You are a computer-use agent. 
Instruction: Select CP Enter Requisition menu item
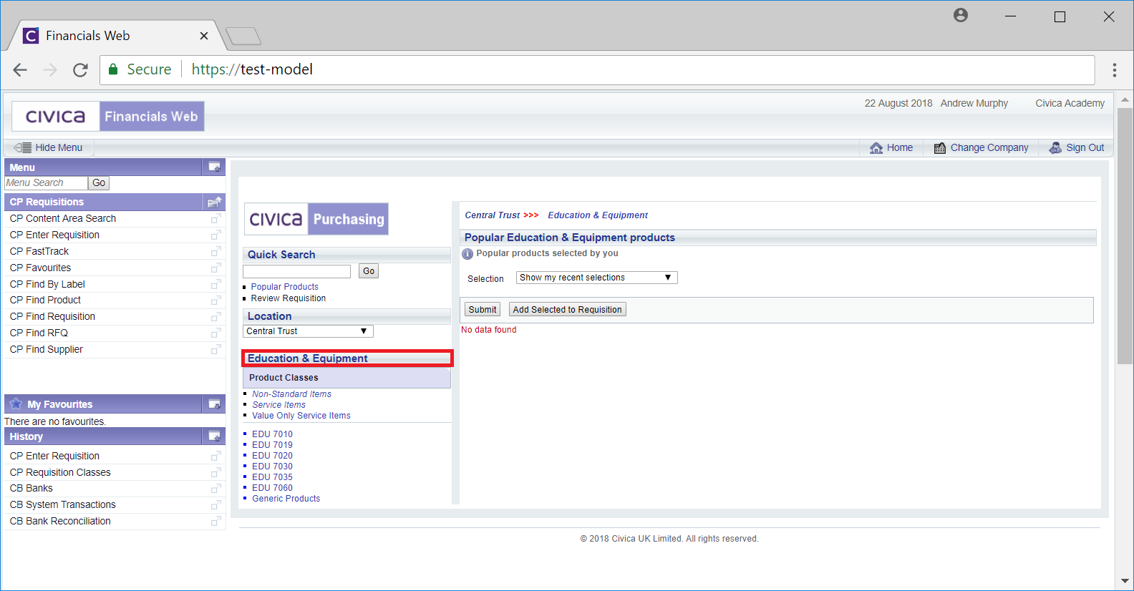54,235
